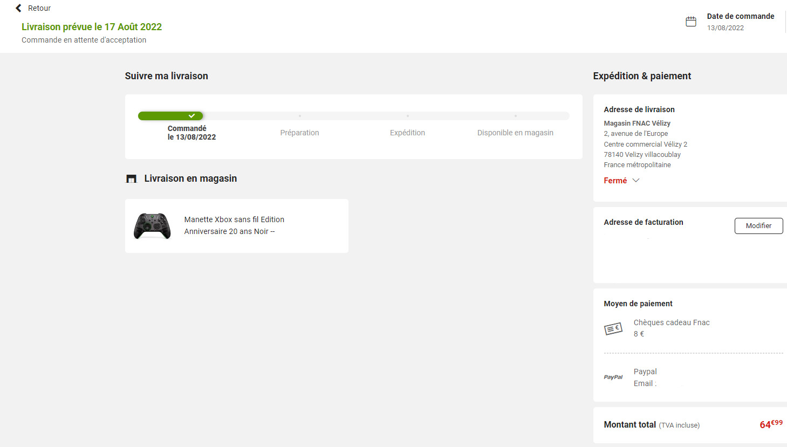Click the back arrow icon

(x=18, y=8)
